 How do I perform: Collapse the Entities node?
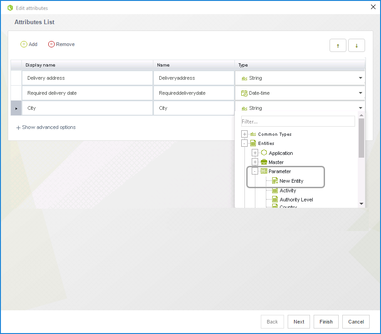(x=244, y=143)
